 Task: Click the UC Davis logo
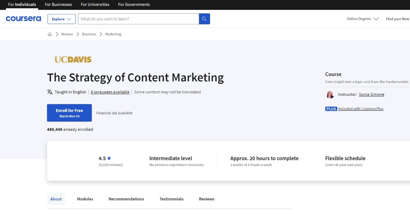point(73,60)
